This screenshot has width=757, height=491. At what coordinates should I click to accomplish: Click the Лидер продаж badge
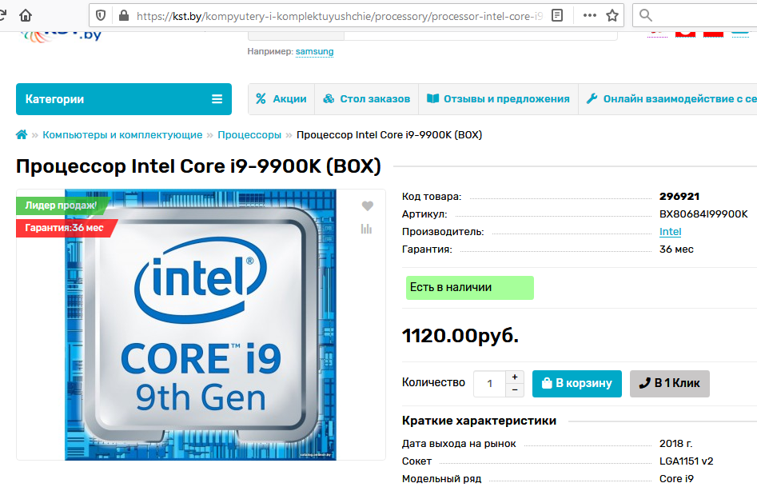[x=62, y=206]
